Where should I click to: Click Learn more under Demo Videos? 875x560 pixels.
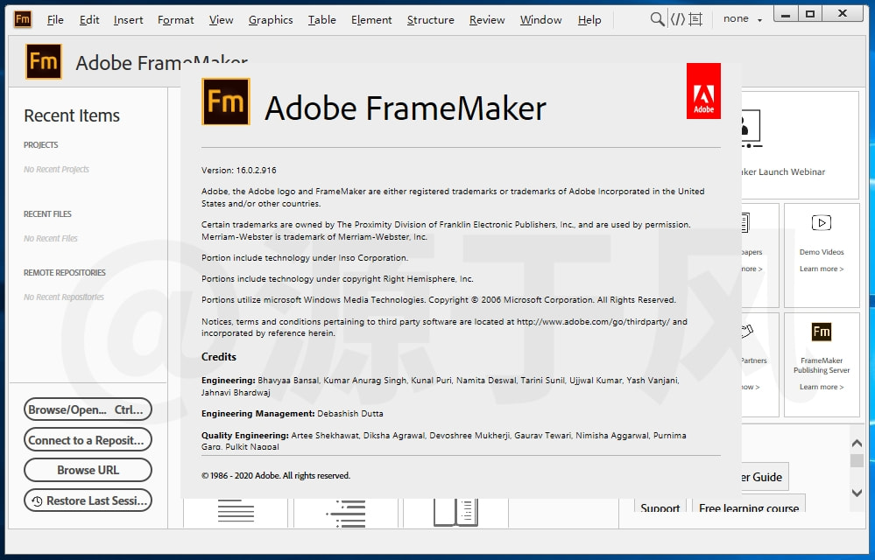coord(822,269)
